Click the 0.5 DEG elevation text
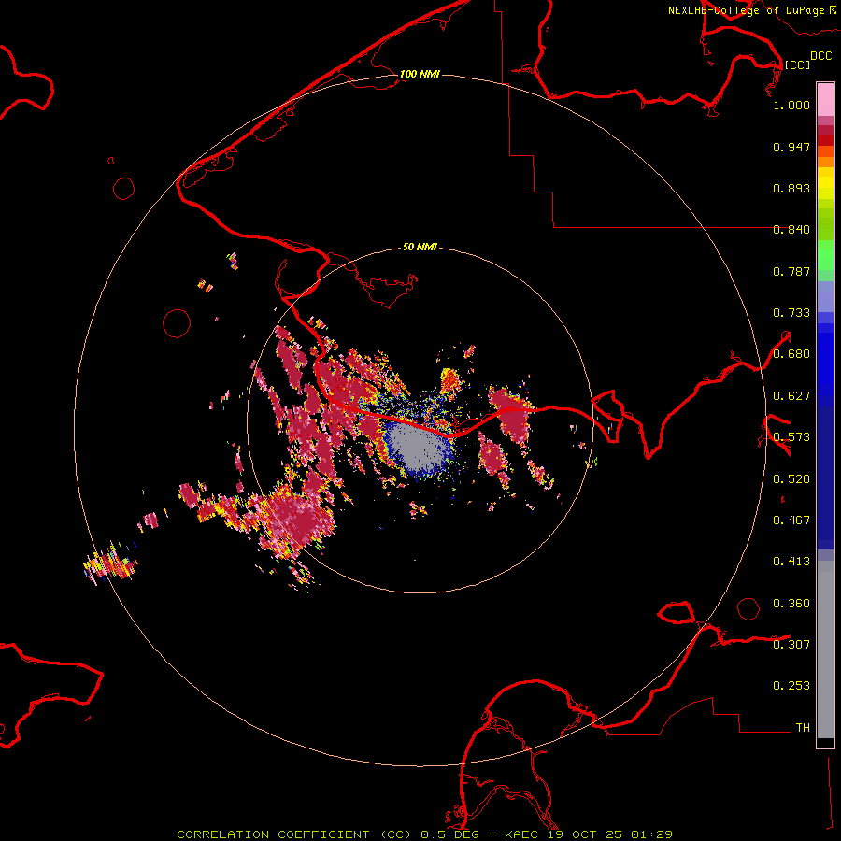Screen dimensions: 841x841 449,834
